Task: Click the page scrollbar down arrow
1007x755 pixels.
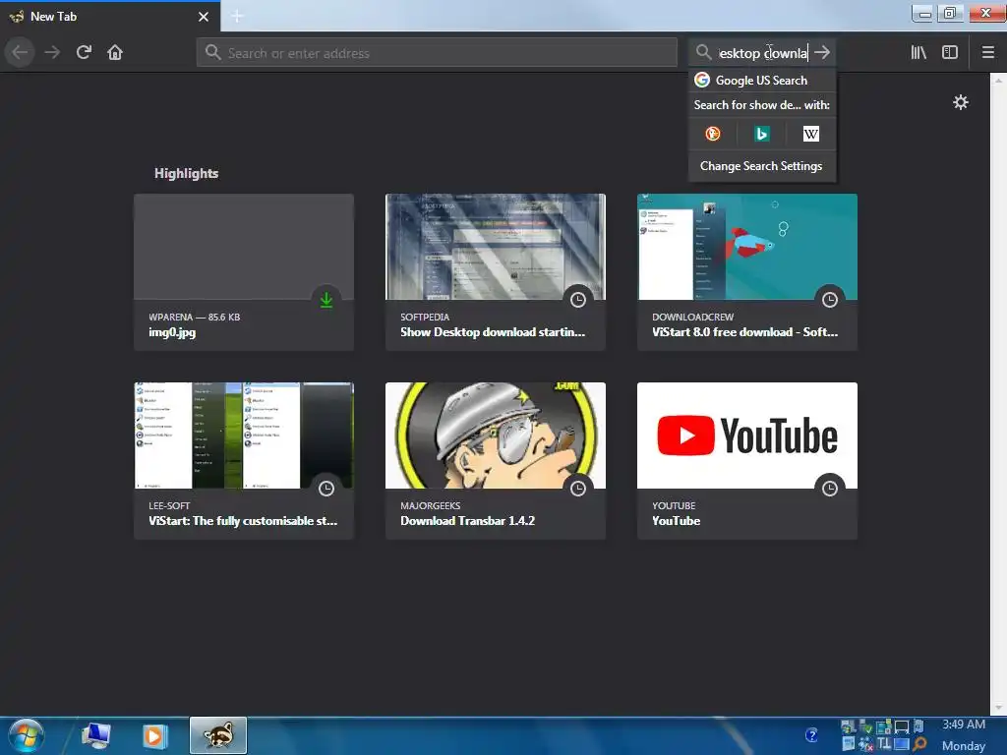Action: 998,708
